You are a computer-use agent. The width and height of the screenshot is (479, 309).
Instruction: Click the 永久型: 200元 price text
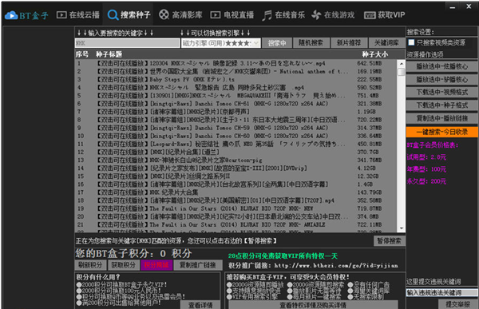426,181
